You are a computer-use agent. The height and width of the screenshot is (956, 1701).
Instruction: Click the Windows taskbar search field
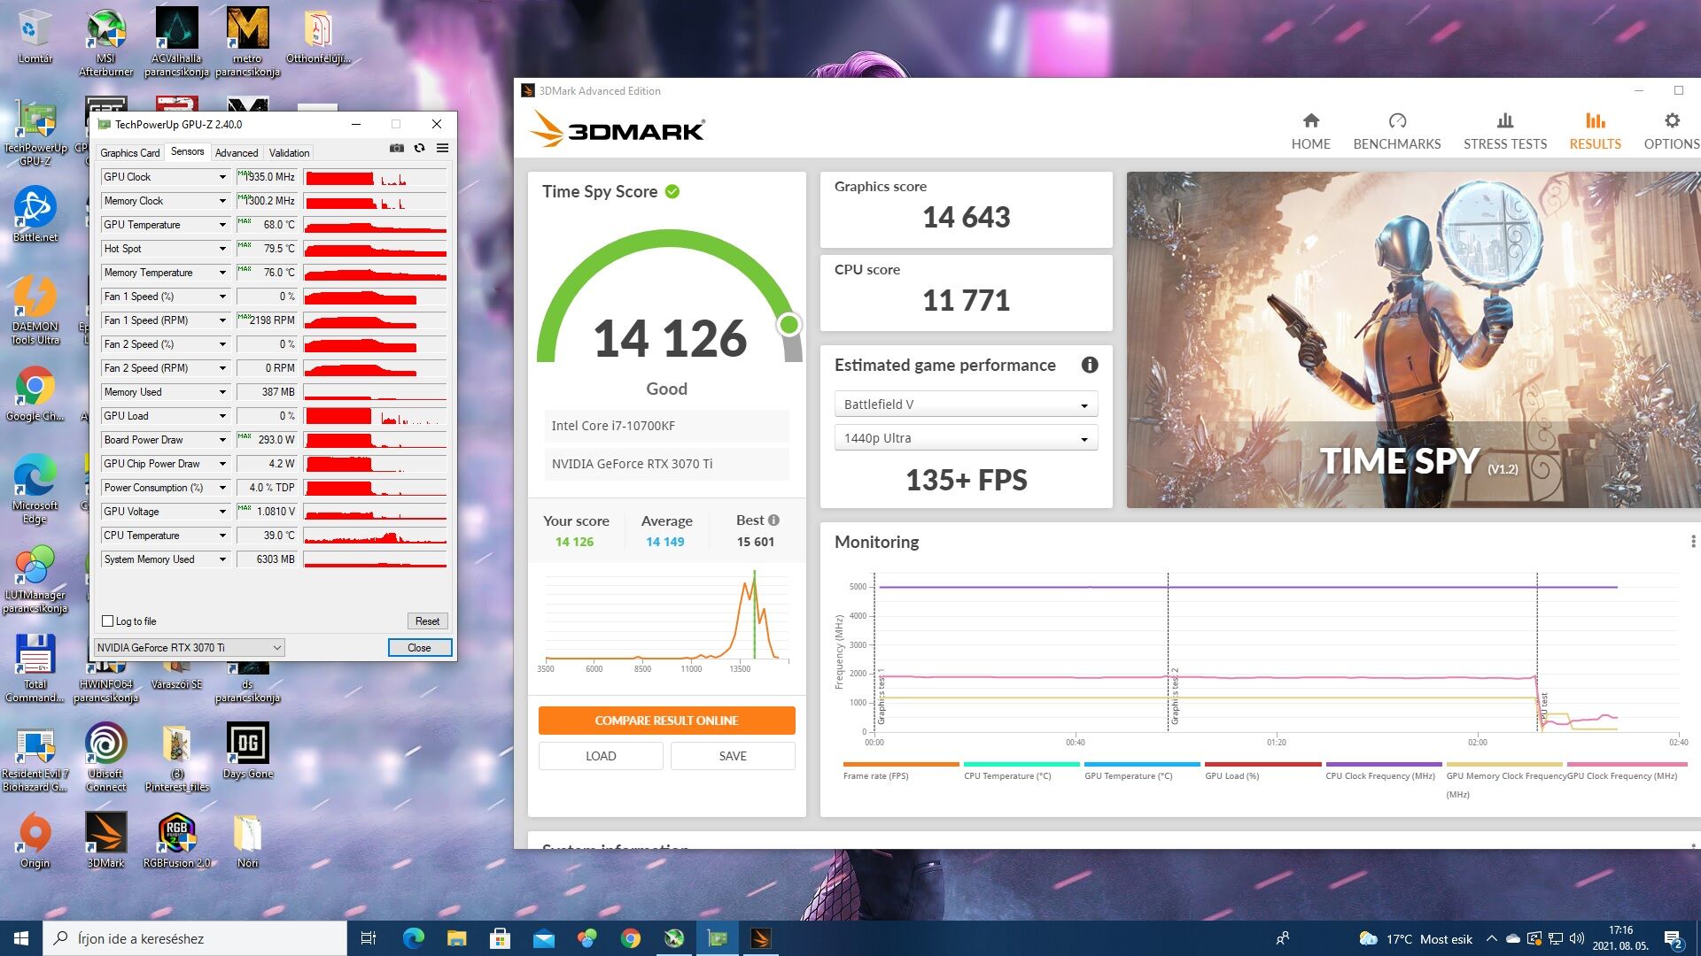point(195,938)
